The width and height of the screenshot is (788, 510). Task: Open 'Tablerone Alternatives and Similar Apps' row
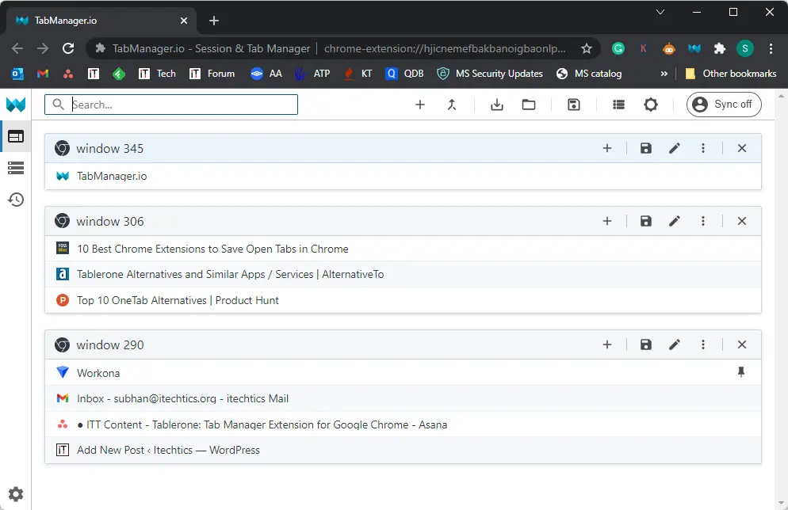403,274
